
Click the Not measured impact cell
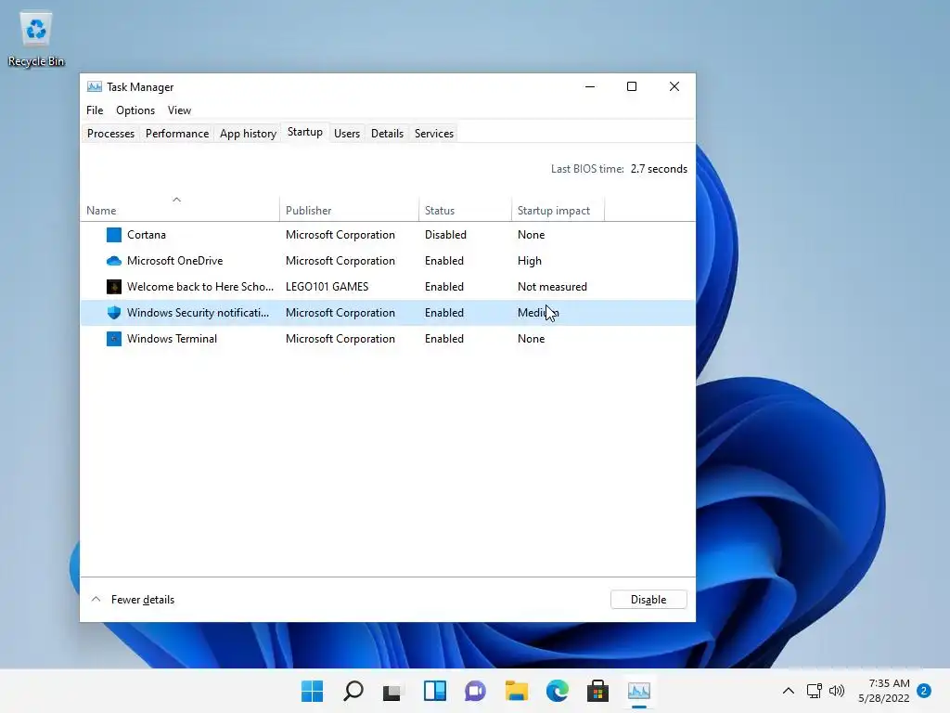pyautogui.click(x=552, y=287)
